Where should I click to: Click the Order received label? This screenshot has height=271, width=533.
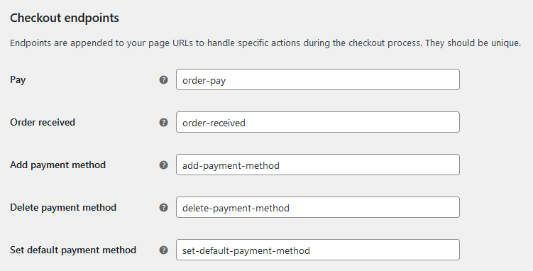tap(43, 122)
